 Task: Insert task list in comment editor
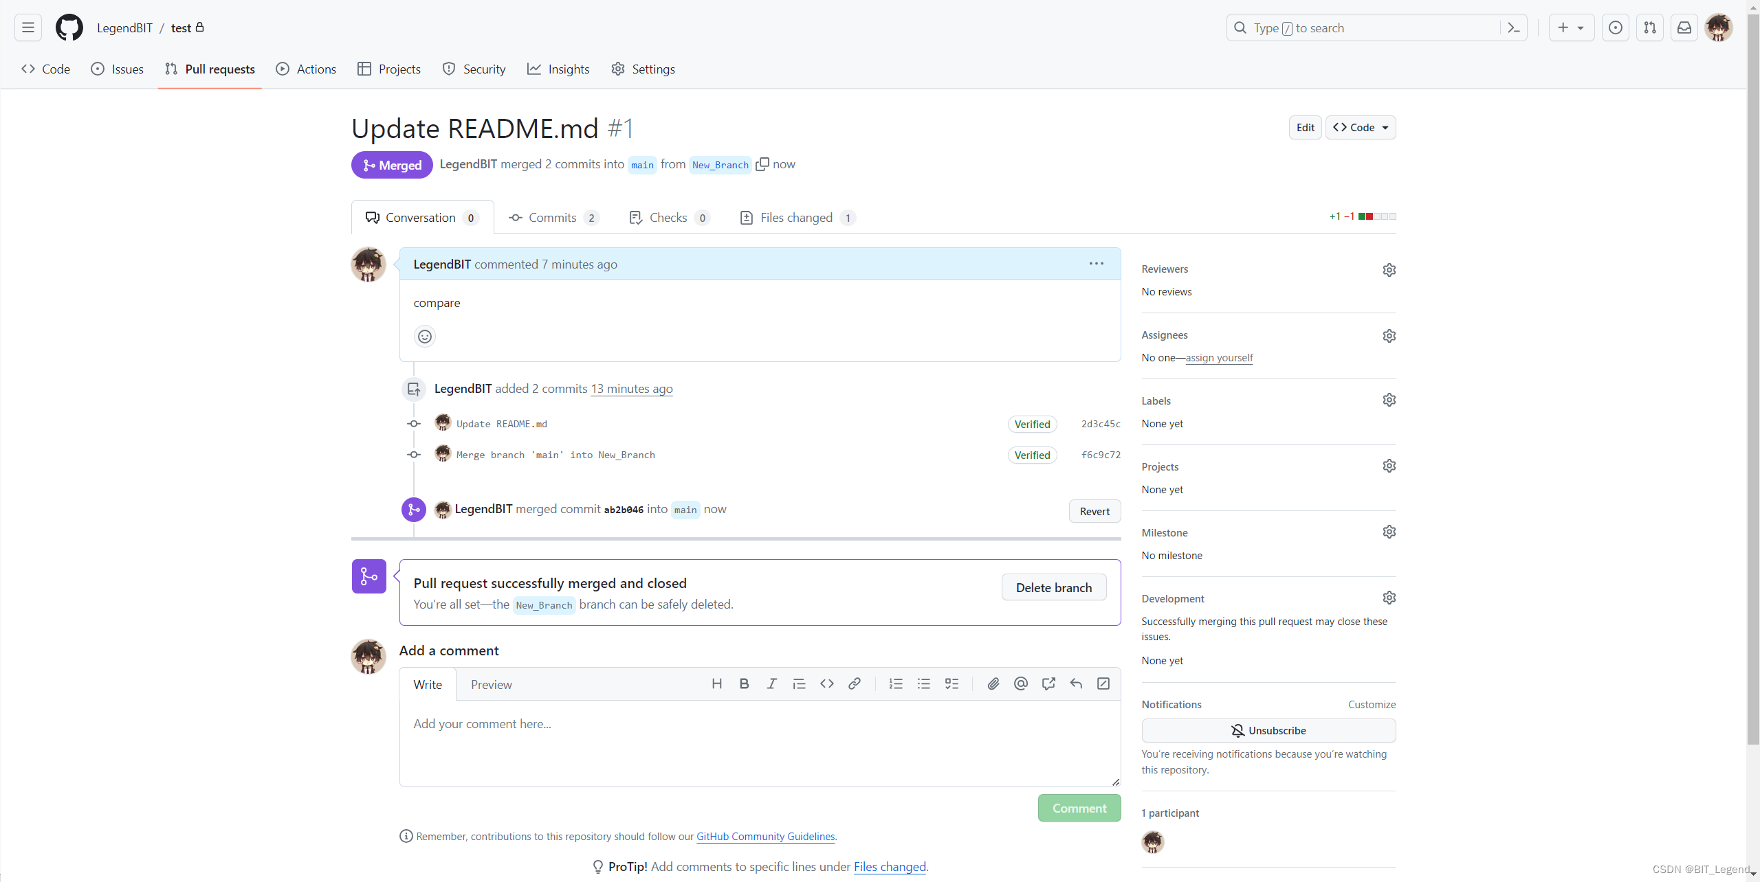point(951,683)
